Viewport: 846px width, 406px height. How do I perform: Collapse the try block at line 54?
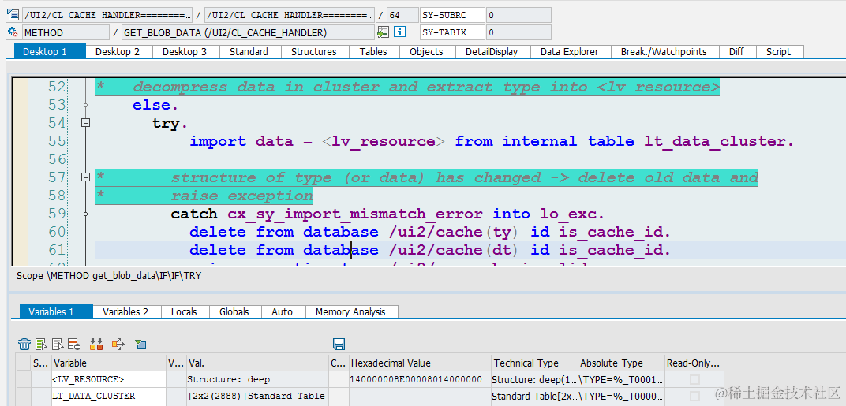pyautogui.click(x=85, y=123)
